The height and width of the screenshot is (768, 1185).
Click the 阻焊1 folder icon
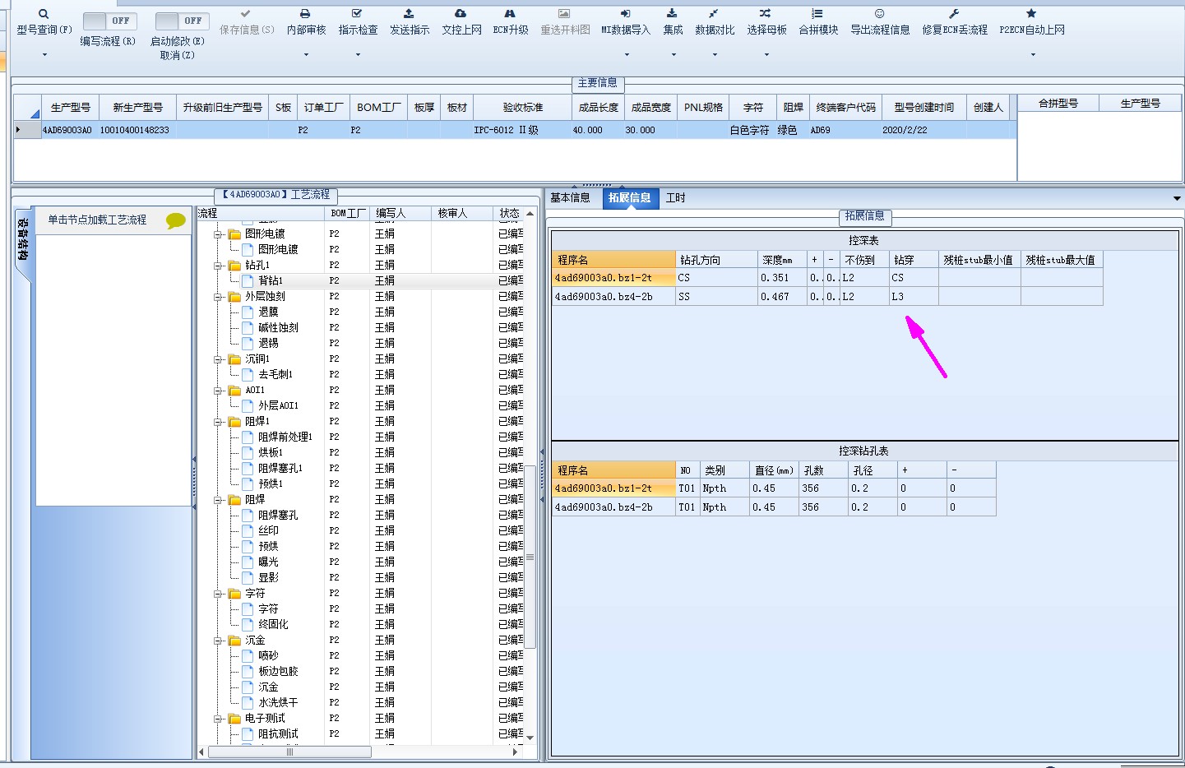coord(234,421)
